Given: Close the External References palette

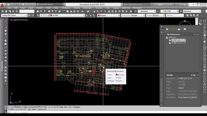Looking at the screenshot, I should (x=162, y=26).
